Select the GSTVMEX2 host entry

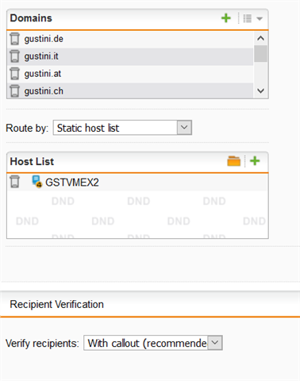tap(137, 182)
